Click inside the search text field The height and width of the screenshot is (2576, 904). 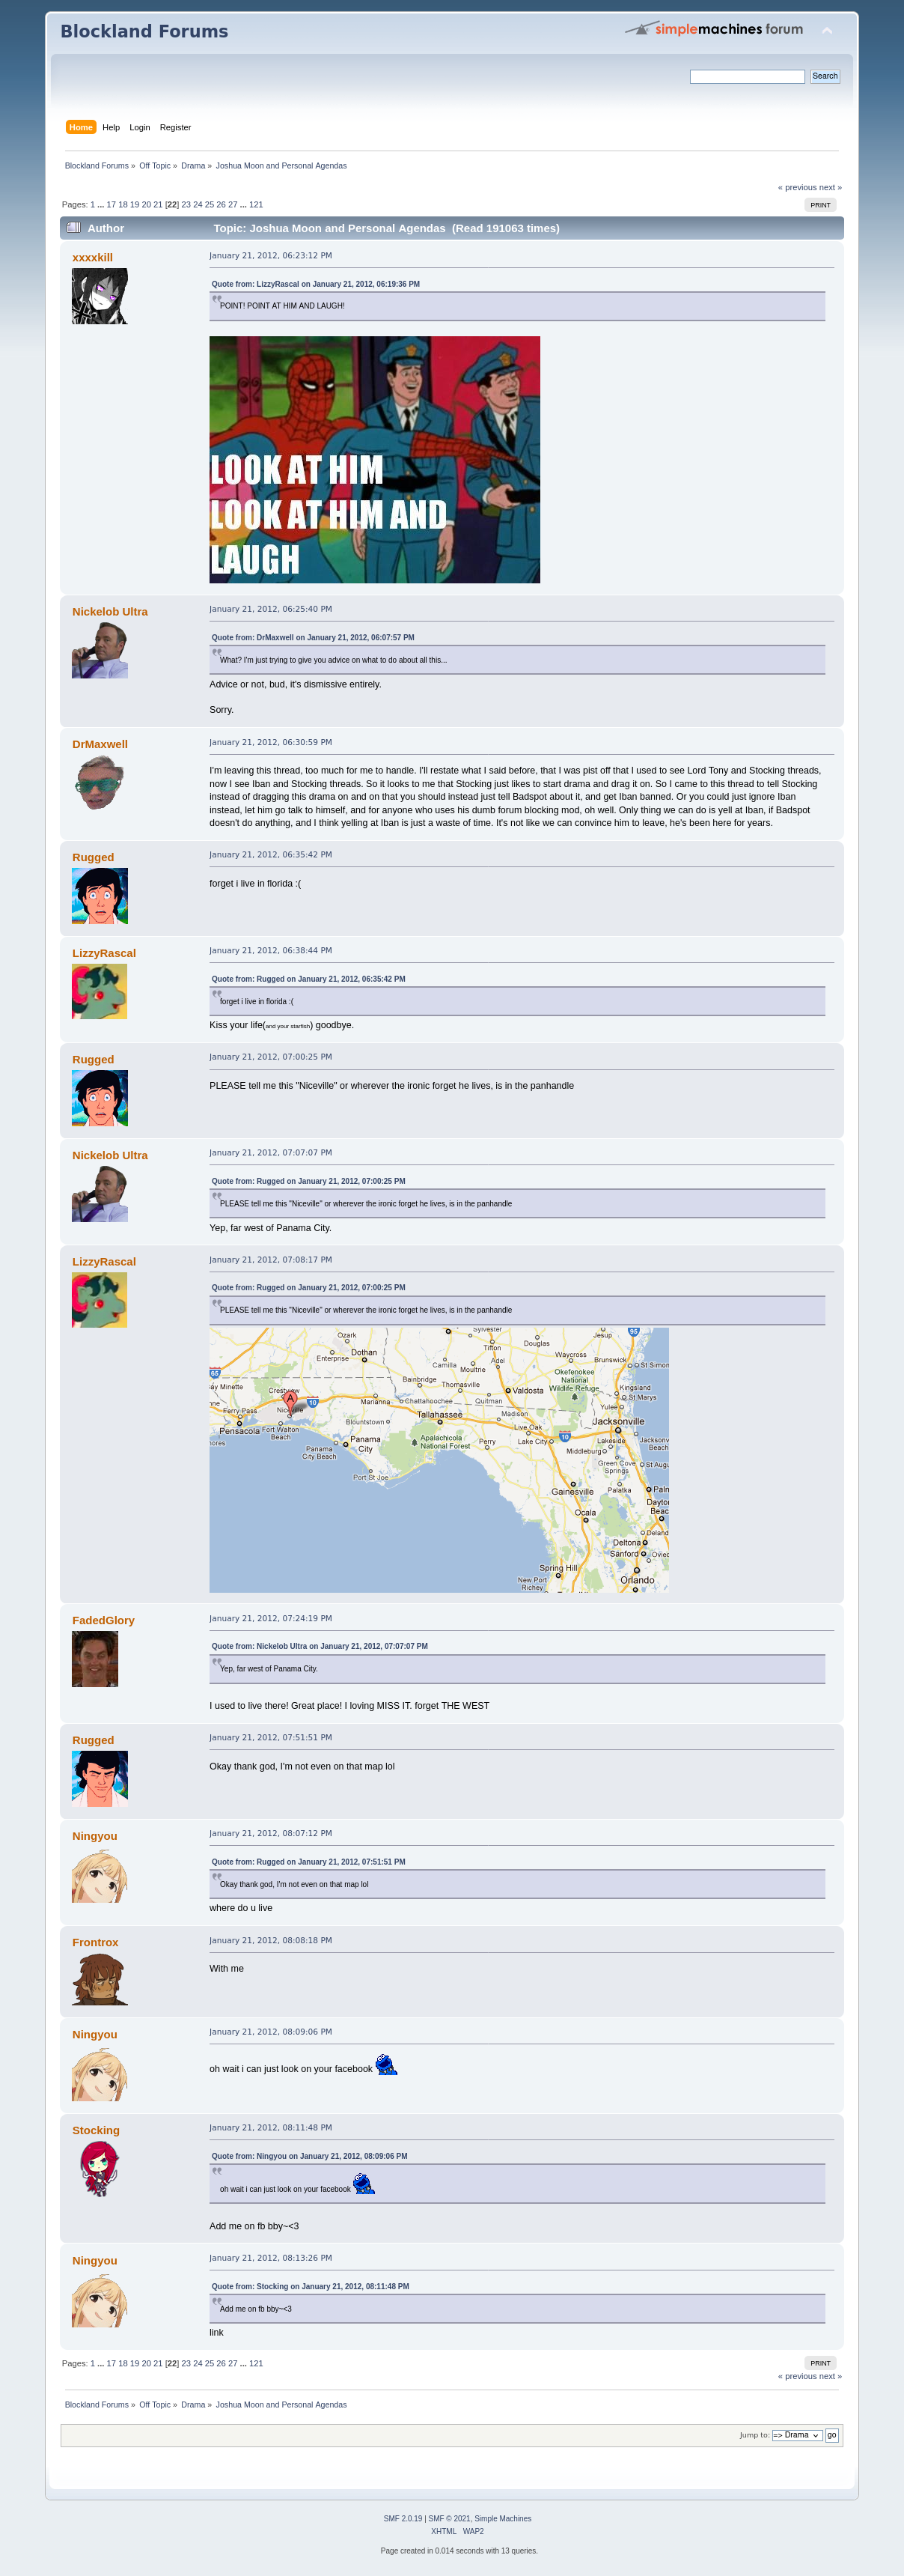(746, 77)
